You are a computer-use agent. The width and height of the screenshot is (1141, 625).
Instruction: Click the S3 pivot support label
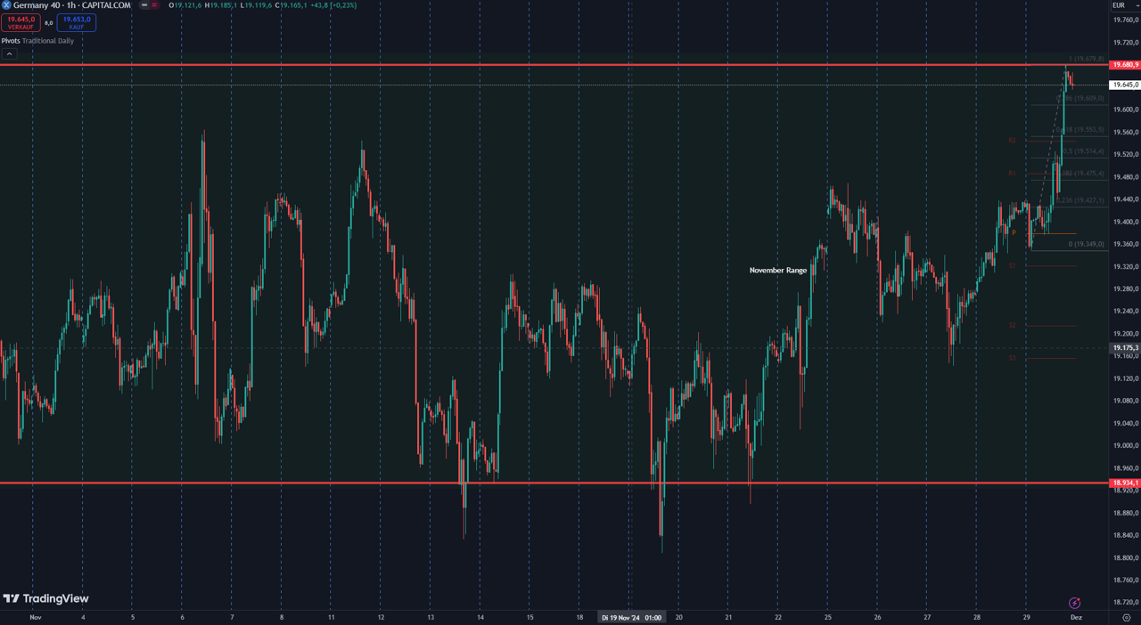pos(1012,359)
